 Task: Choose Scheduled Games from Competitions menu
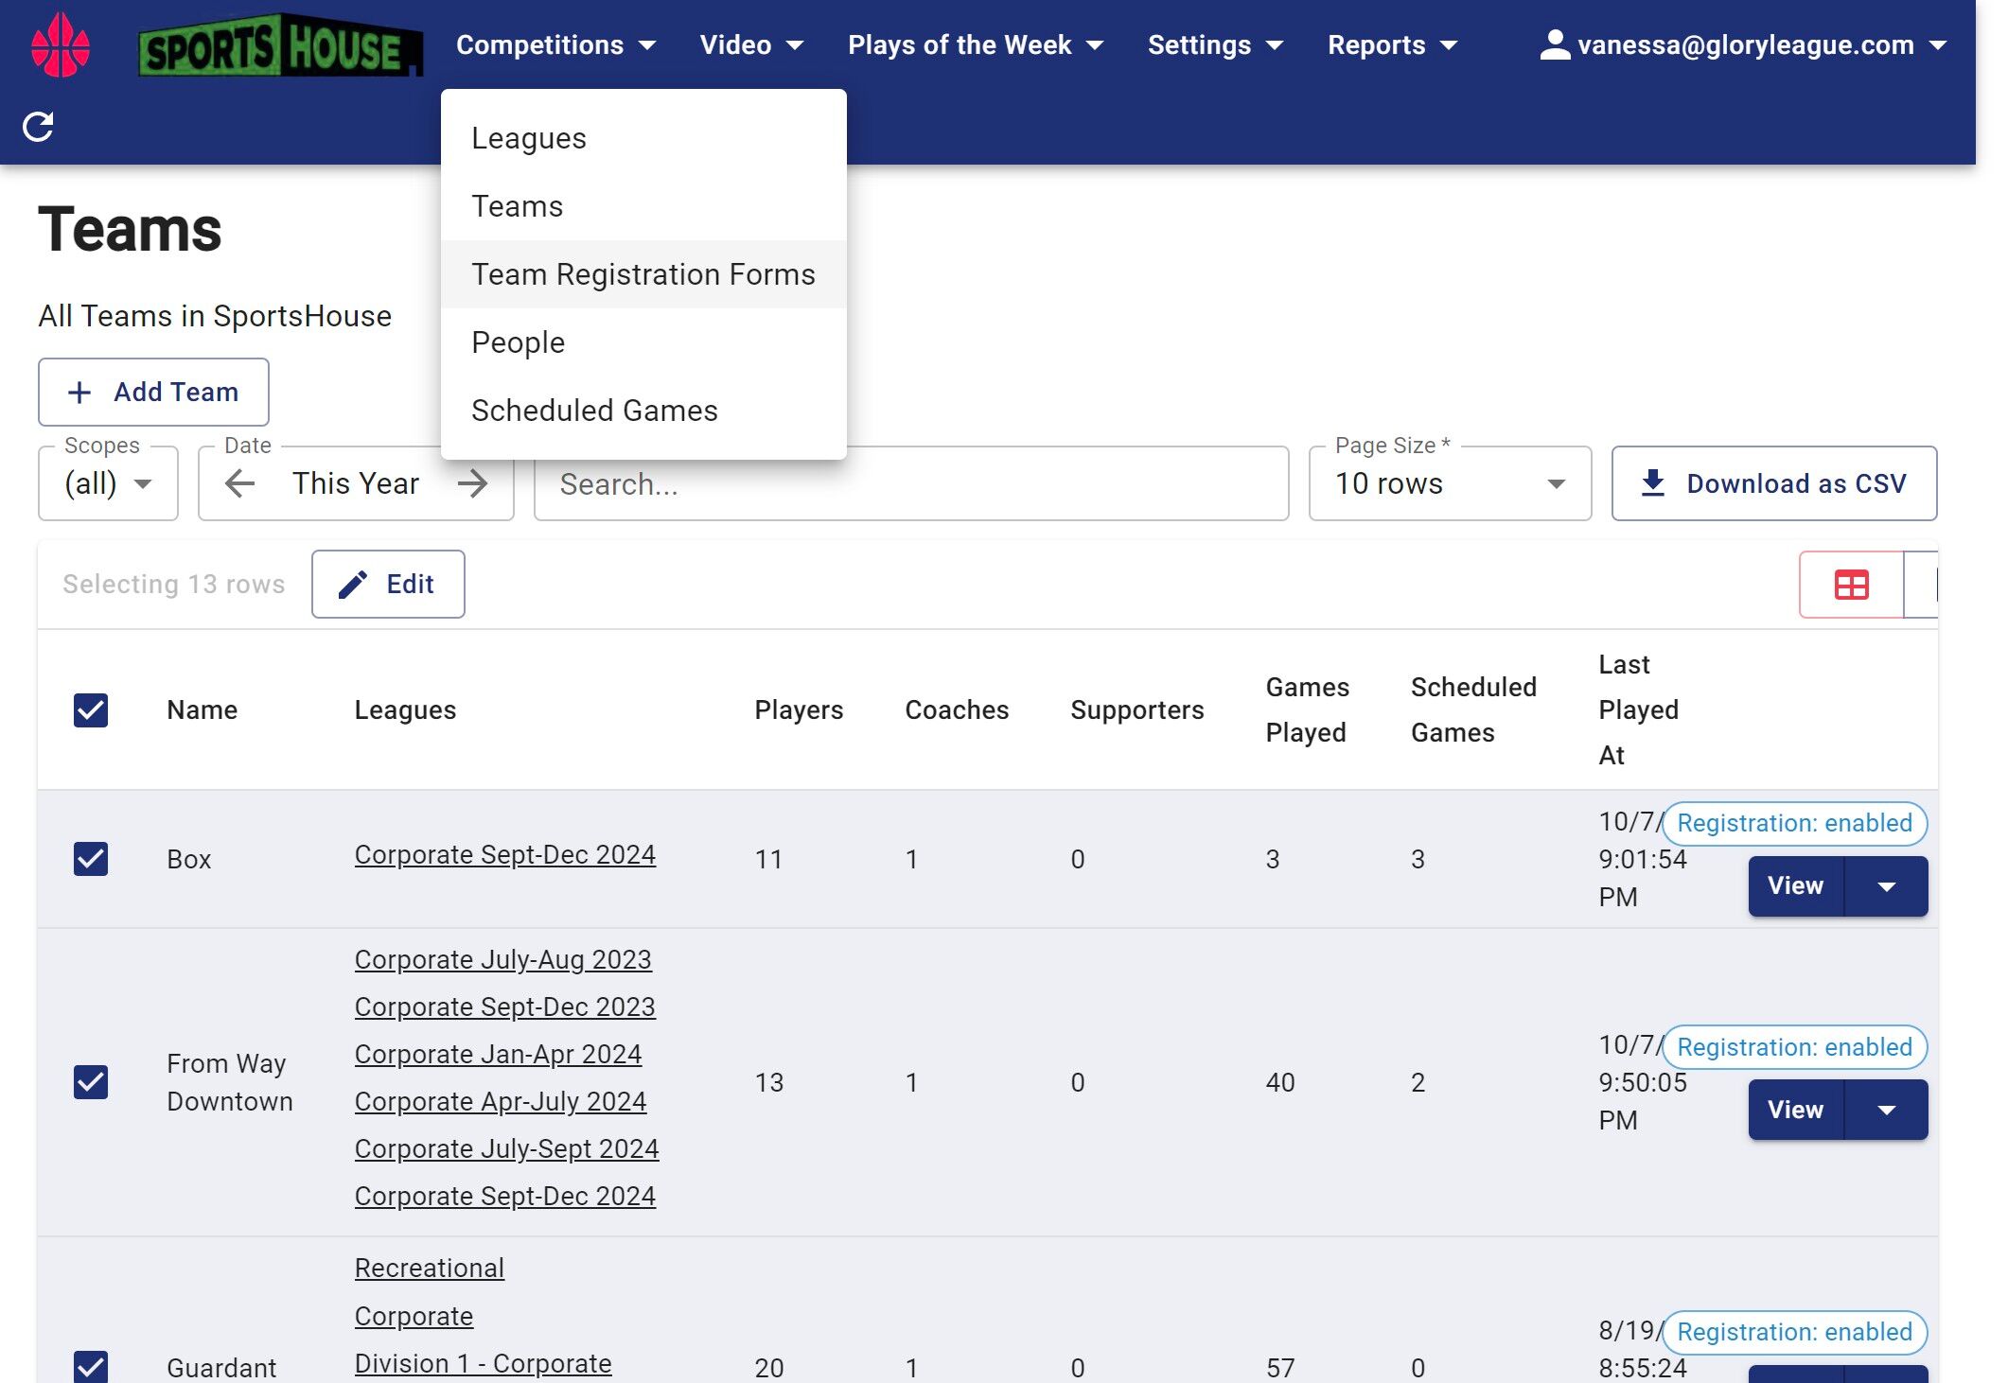click(594, 411)
